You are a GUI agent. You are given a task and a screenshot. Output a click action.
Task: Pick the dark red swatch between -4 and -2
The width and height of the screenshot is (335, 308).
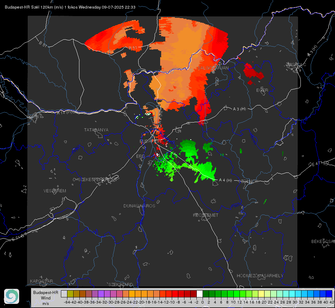(193, 294)
